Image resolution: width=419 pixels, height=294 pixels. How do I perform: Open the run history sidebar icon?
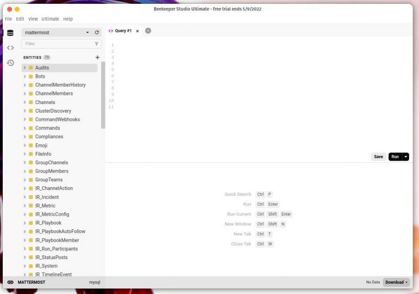coord(10,63)
